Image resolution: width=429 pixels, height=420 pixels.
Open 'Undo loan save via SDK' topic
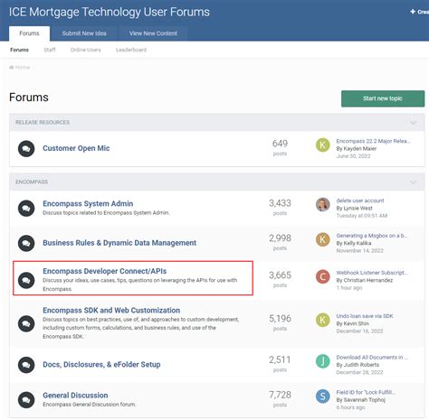[365, 316]
